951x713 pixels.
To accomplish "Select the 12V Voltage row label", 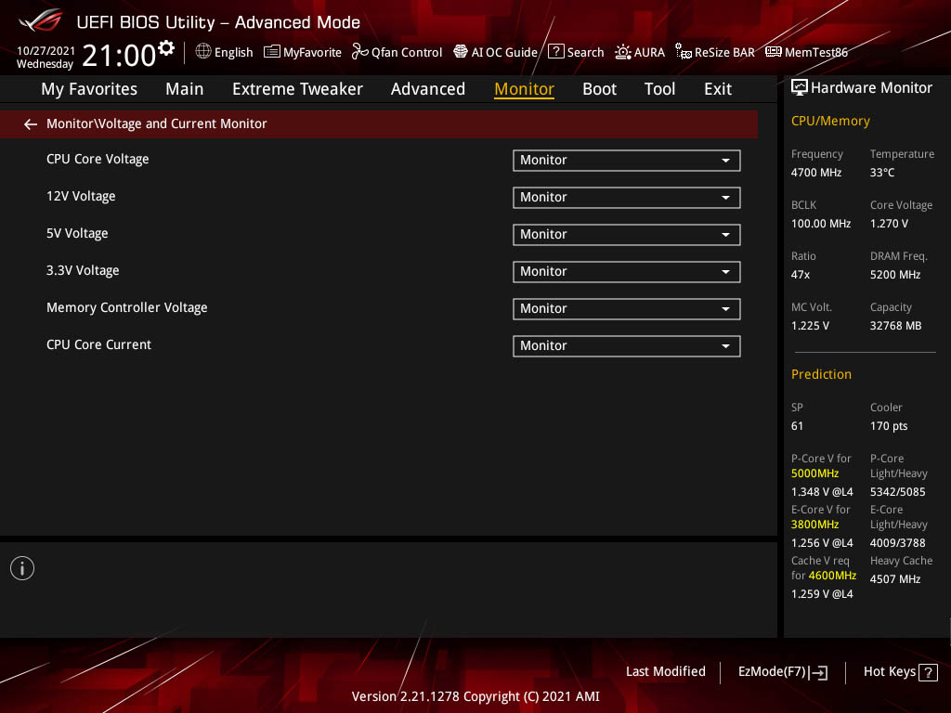I will tap(81, 197).
